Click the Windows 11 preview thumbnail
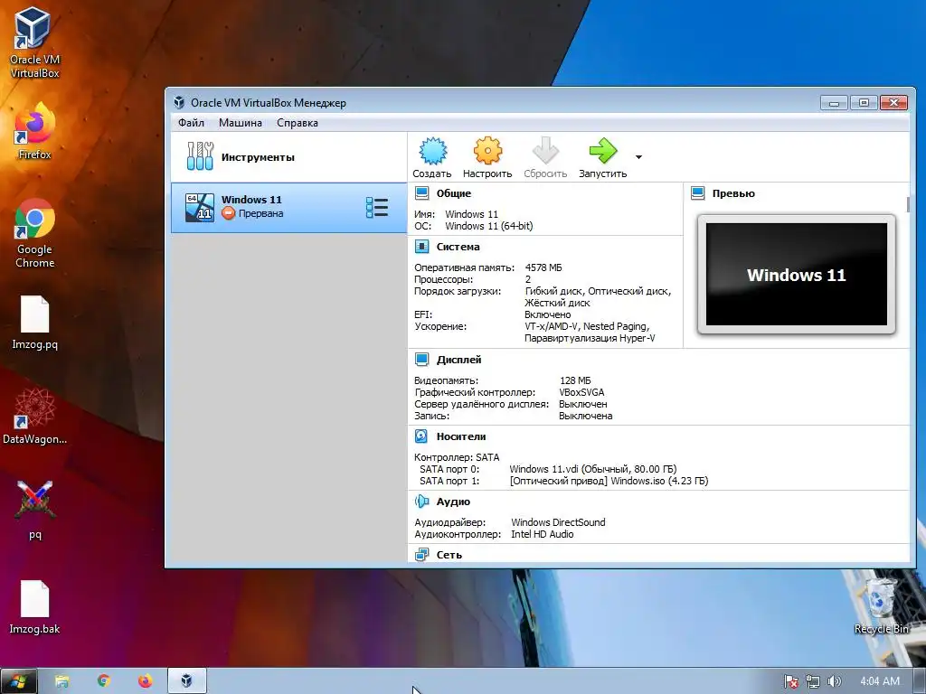Viewport: 926px width, 694px height. point(796,275)
